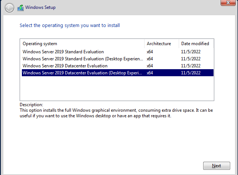The height and width of the screenshot is (175, 238).
Task: Click divider between Architecture and Date modified
Action: (179, 44)
